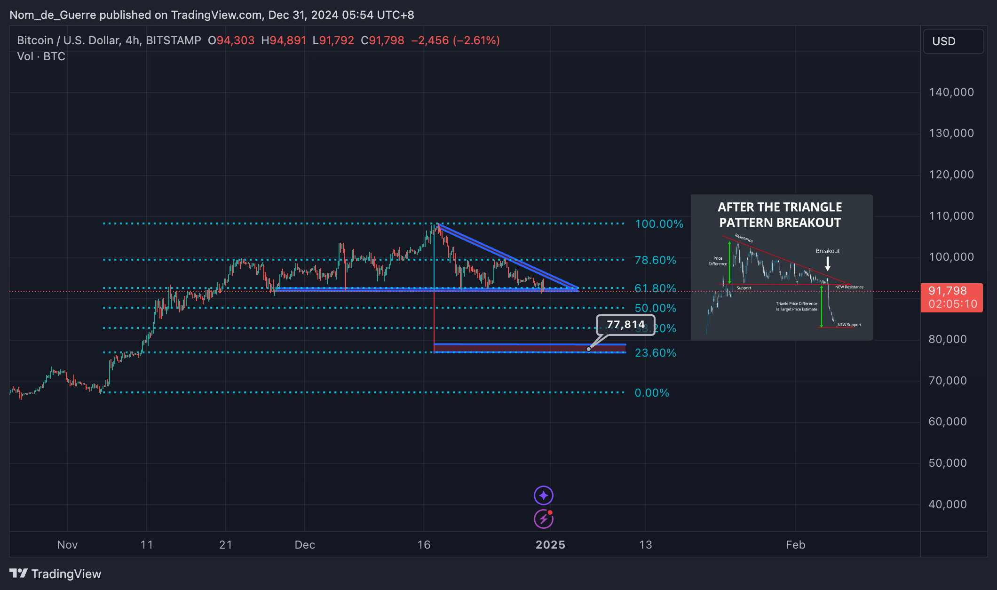Open the triangle pattern breakout inset image

point(782,267)
